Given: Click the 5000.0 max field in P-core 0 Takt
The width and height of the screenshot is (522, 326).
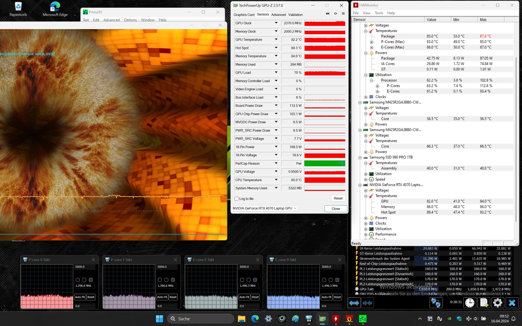Looking at the screenshot, I should click(85, 267).
